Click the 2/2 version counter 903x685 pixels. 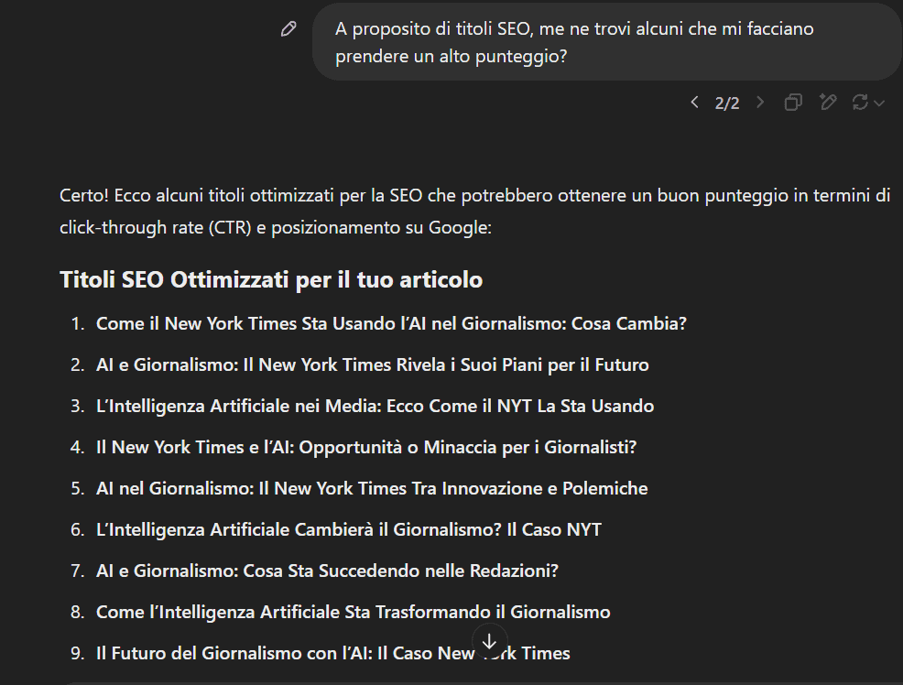click(x=727, y=103)
